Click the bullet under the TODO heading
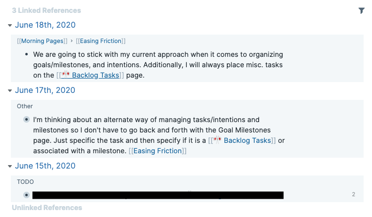This screenshot has width=372, height=217. tap(26, 195)
